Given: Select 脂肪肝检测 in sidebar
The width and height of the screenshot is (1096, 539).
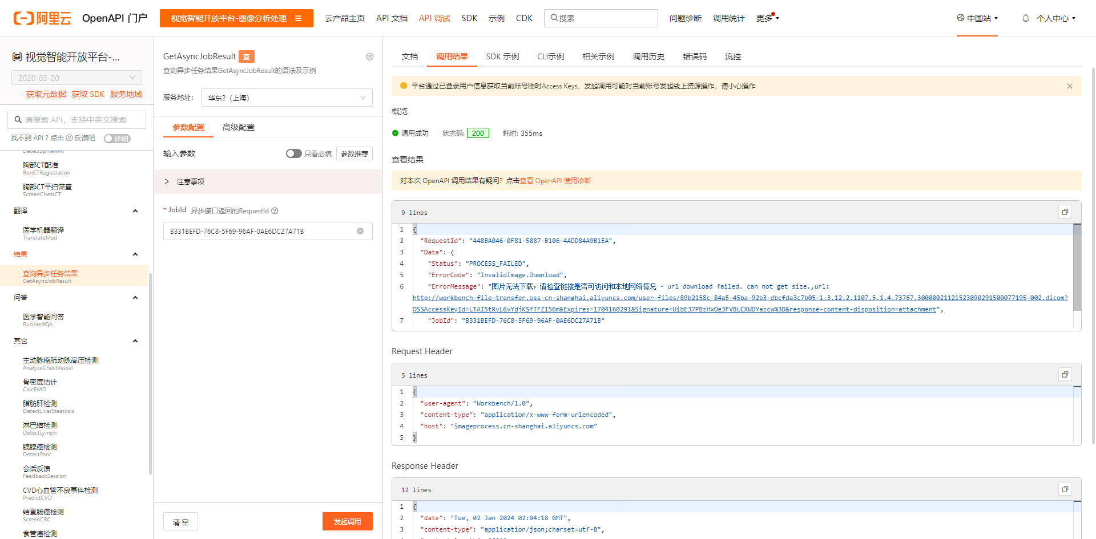Looking at the screenshot, I should (x=49, y=406).
